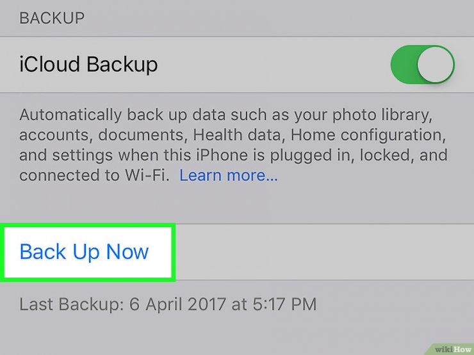Click the wikiHow watermark logo
The image size is (474, 355).
pyautogui.click(x=452, y=350)
